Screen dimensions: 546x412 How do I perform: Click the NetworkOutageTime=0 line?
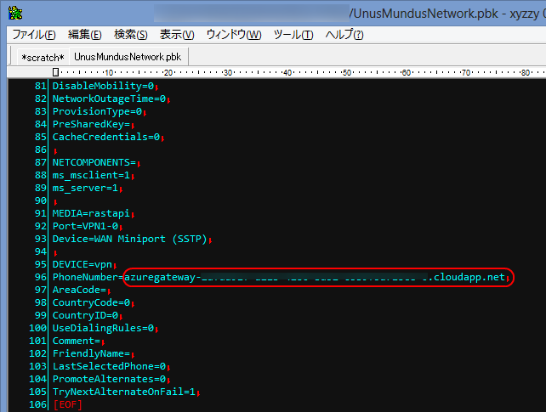tap(110, 99)
